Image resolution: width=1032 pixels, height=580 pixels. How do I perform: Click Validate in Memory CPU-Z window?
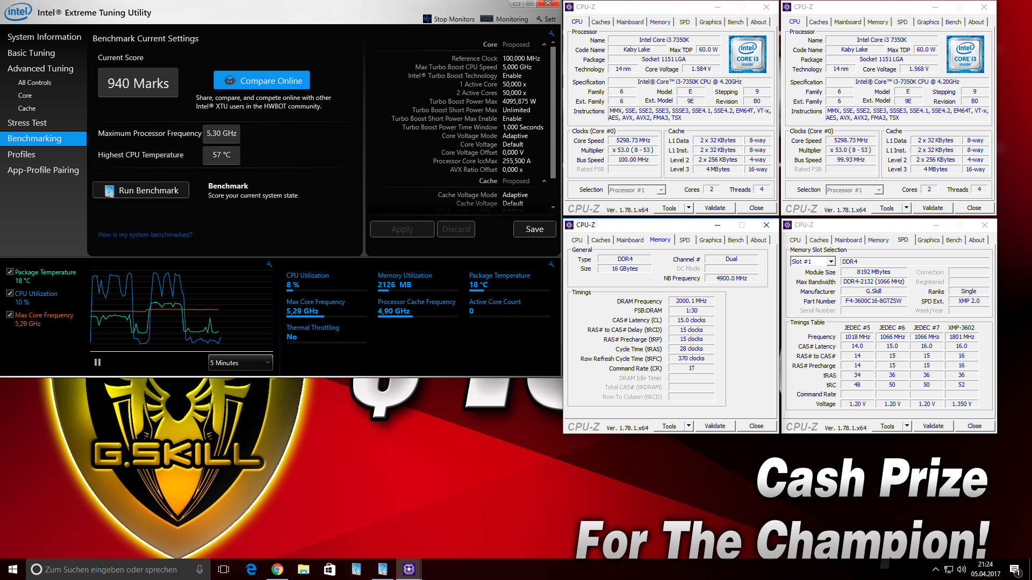click(x=715, y=426)
